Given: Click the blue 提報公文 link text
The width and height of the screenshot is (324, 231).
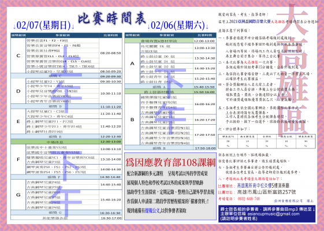Looking at the screenshot, I should tap(152, 211).
